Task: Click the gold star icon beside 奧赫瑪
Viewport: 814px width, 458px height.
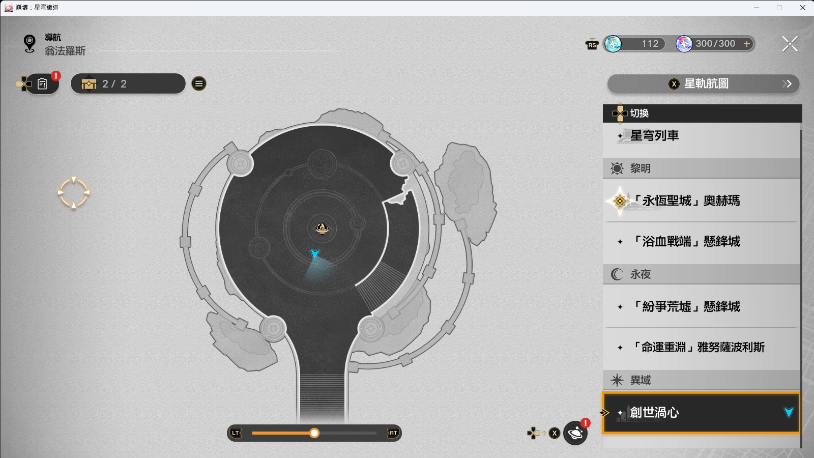Action: (620, 201)
